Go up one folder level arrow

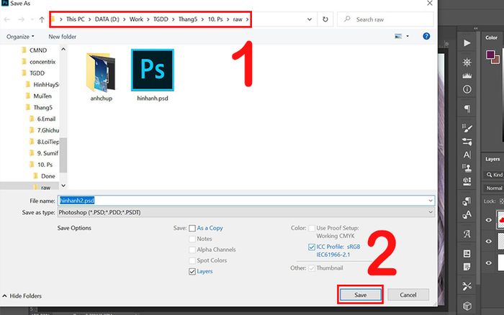pyautogui.click(x=42, y=19)
